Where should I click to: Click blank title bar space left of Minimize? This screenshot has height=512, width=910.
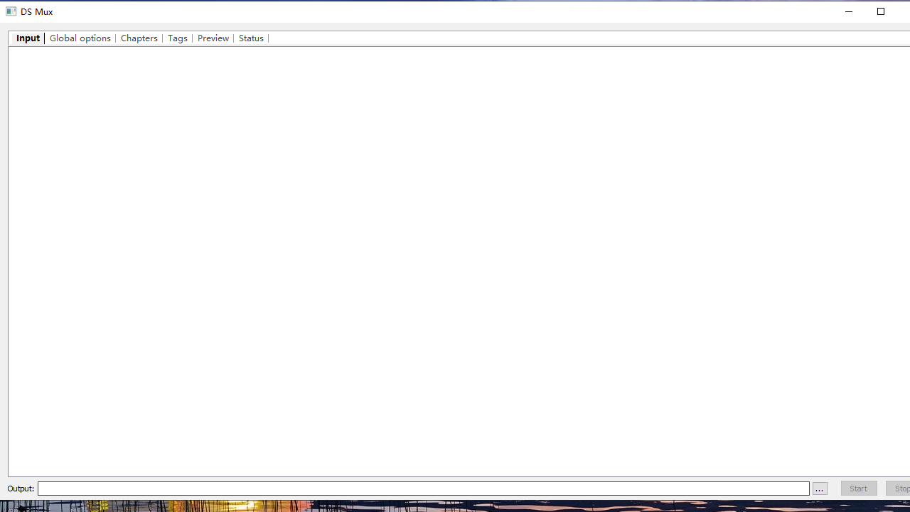498,11
